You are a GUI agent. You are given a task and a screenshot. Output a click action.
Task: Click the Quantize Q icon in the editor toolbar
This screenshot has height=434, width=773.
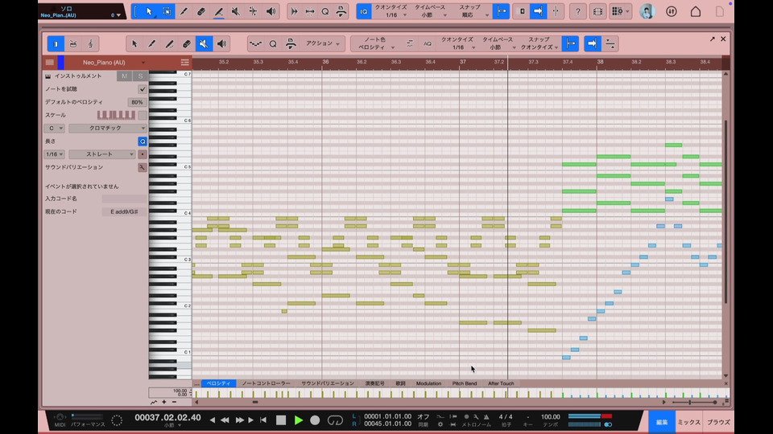(273, 43)
